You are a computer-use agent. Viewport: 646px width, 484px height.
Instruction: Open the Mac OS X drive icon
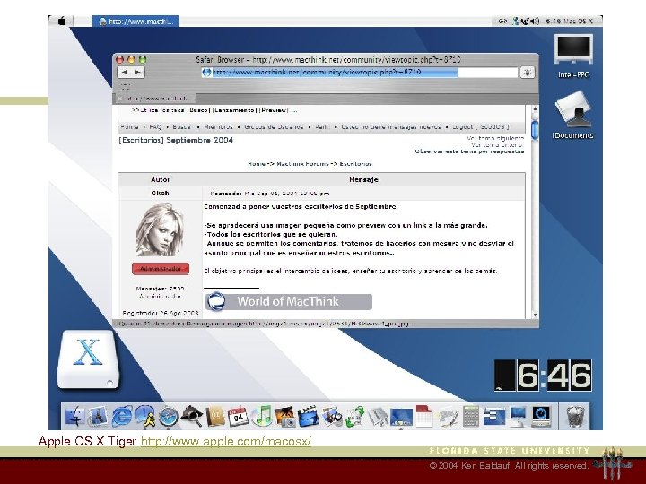click(88, 359)
